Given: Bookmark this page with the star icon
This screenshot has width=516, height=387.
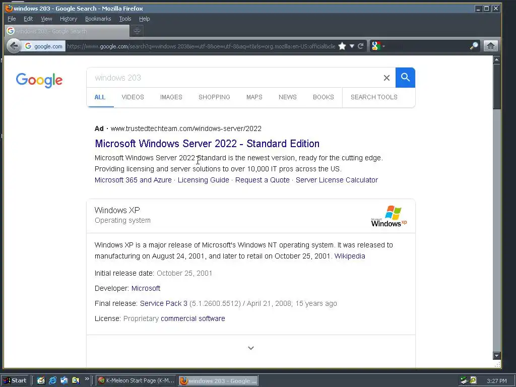Looking at the screenshot, I should (x=342, y=46).
